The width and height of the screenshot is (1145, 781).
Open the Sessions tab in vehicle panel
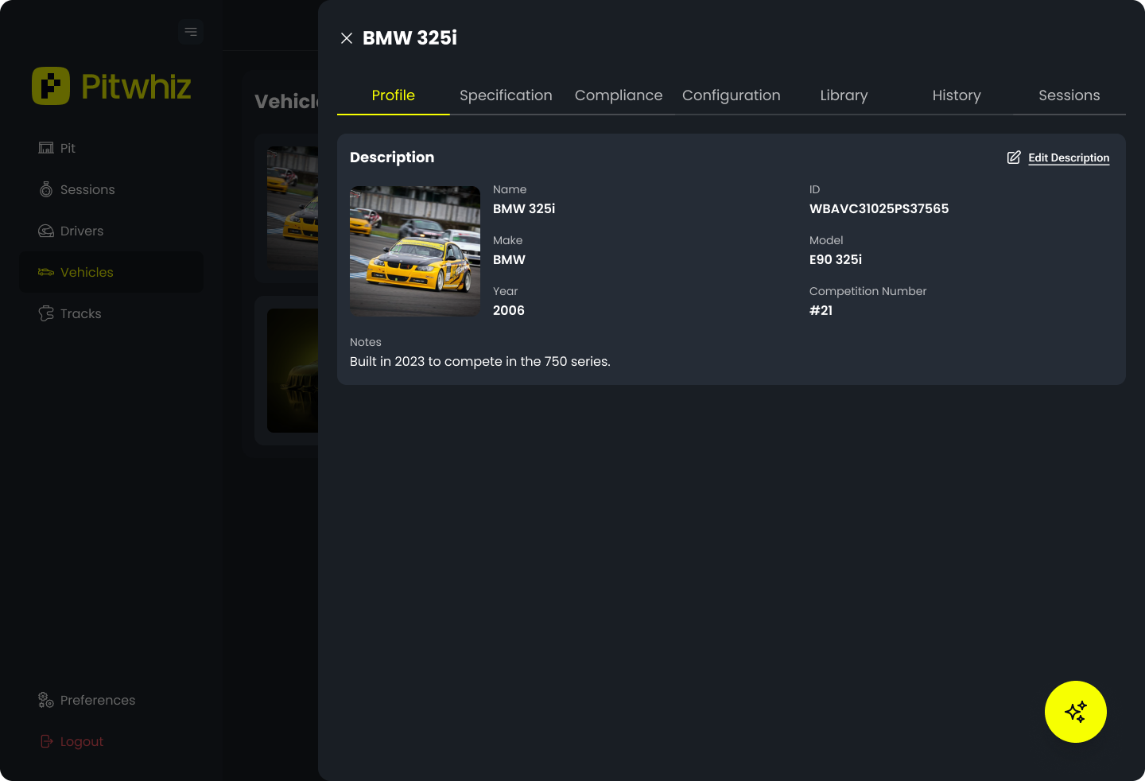tap(1069, 95)
